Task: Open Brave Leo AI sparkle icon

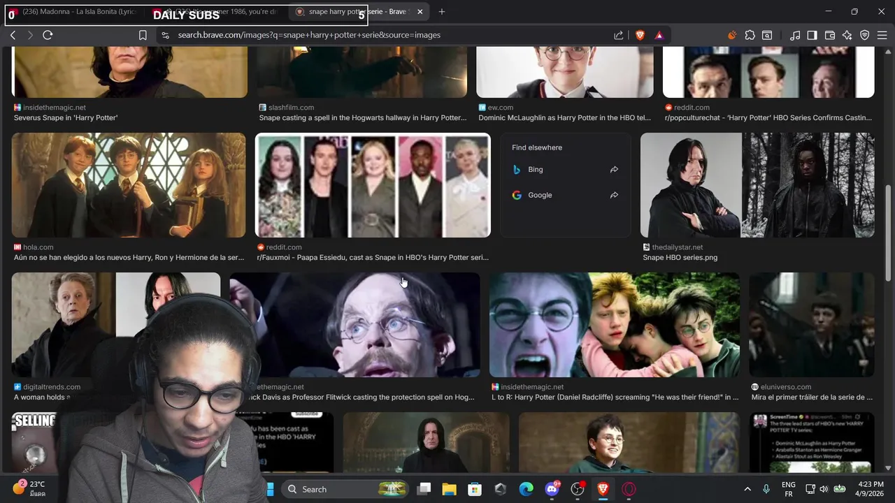Action: (847, 35)
